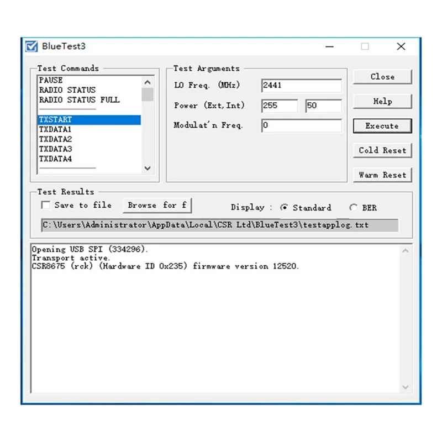Image resolution: width=442 pixels, height=442 pixels.
Task: Open Help from the button panel
Action: pos(382,101)
